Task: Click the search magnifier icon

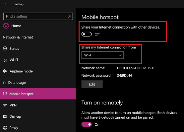Action: [70, 16]
